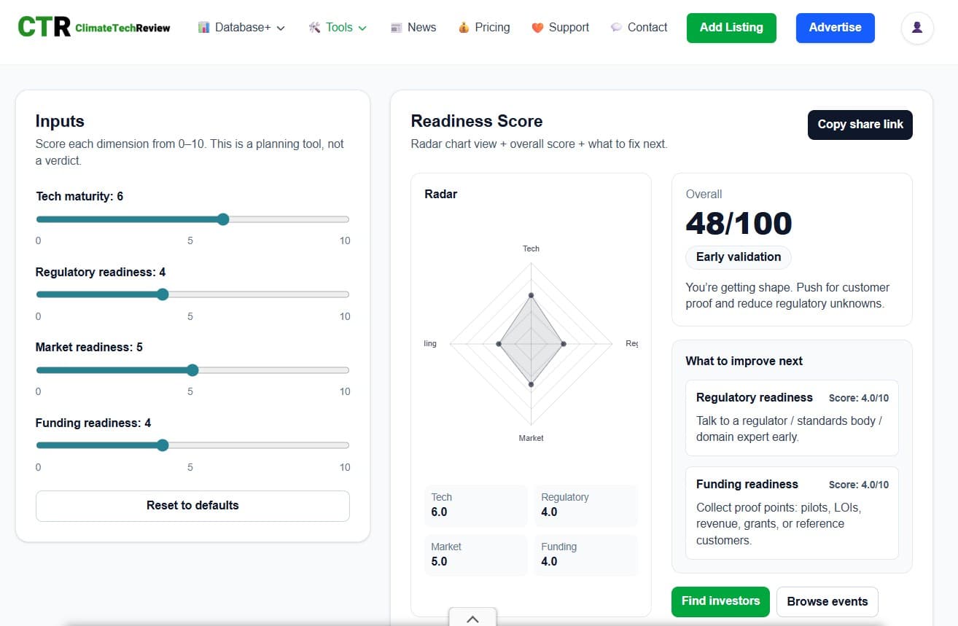Click the Regulatory 4.0 score tile
The height and width of the screenshot is (626, 958).
click(x=586, y=505)
